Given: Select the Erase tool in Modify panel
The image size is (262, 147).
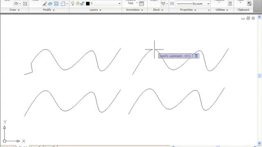Looking at the screenshot, I should tap(45, 4).
